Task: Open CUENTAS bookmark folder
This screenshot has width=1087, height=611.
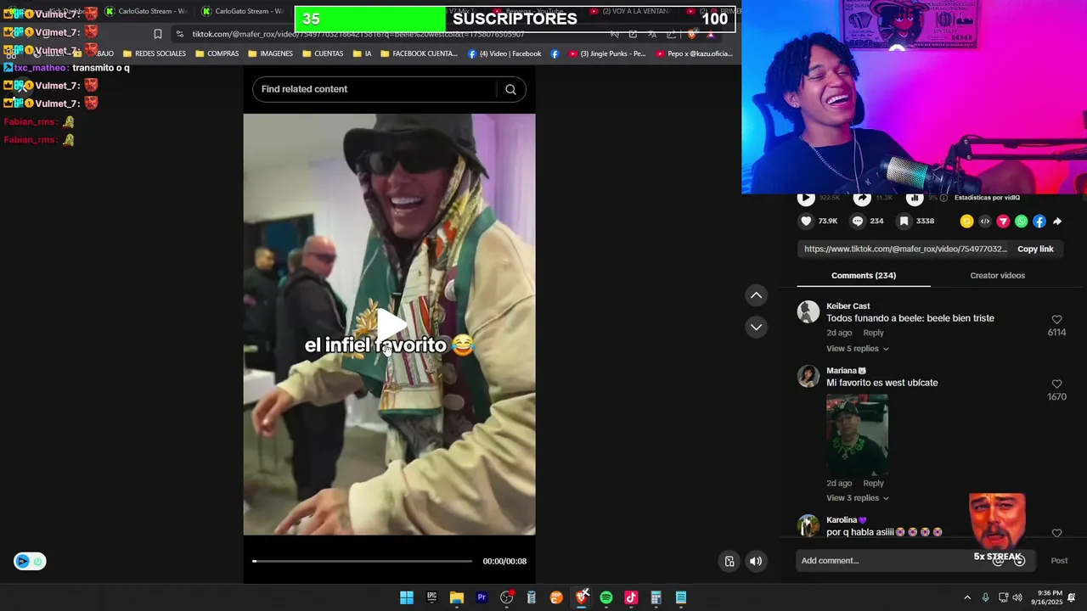Action: [323, 53]
